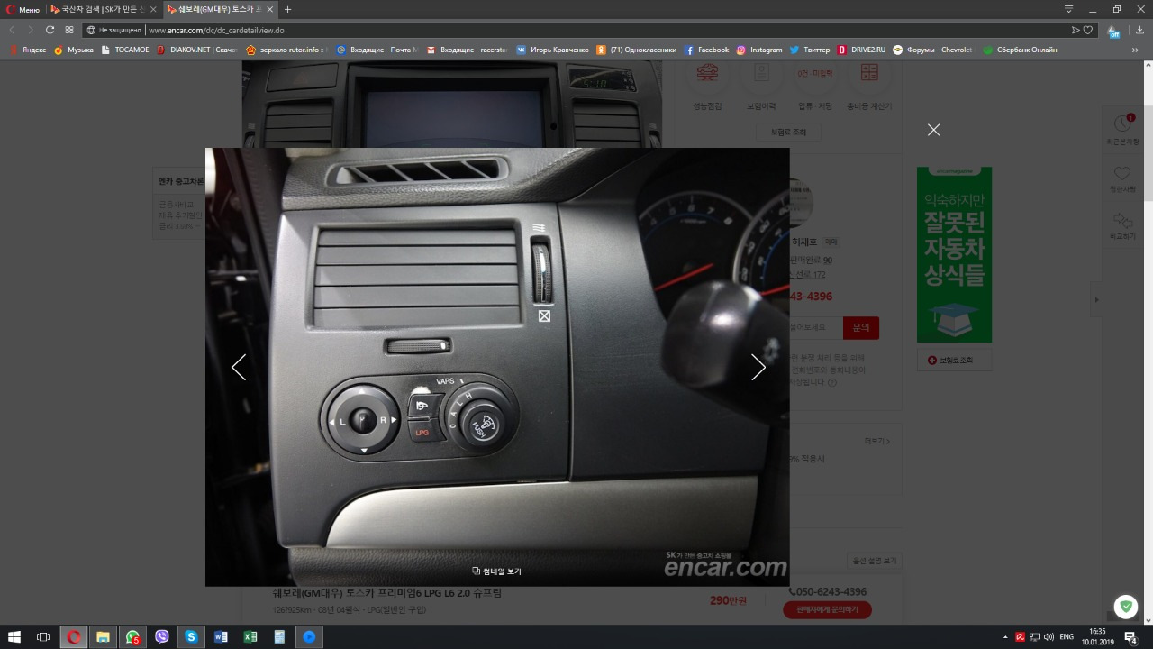Viewport: 1153px width, 649px height.
Task: Open Word from the taskbar
Action: click(x=221, y=636)
